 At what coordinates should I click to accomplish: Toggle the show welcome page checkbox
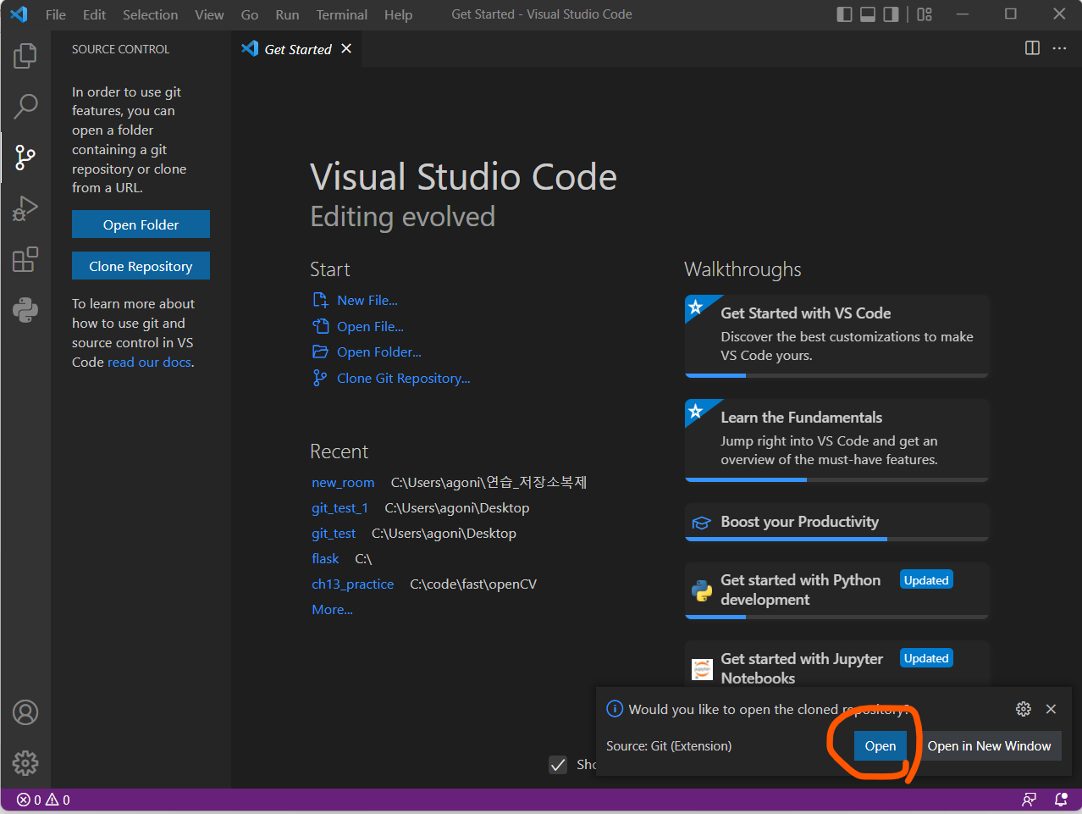tap(558, 765)
